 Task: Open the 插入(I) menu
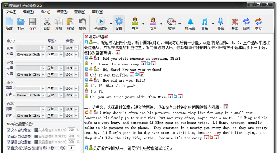coord(45,12)
